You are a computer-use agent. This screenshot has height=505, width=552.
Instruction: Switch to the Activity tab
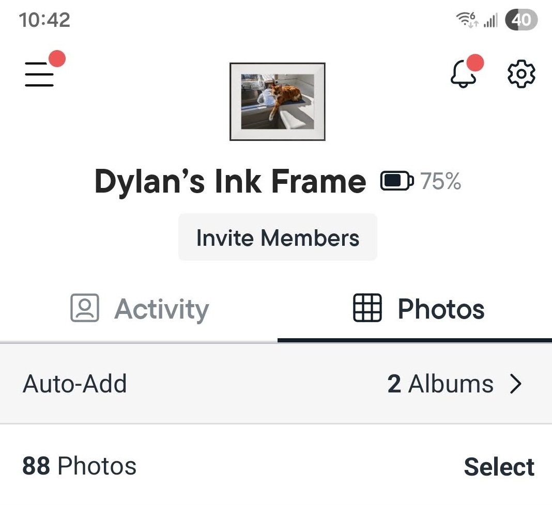140,309
